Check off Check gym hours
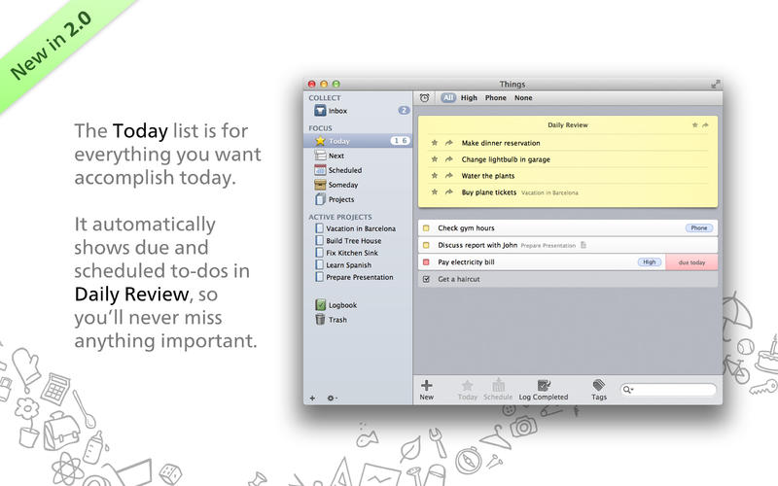The height and width of the screenshot is (486, 778). tap(426, 228)
